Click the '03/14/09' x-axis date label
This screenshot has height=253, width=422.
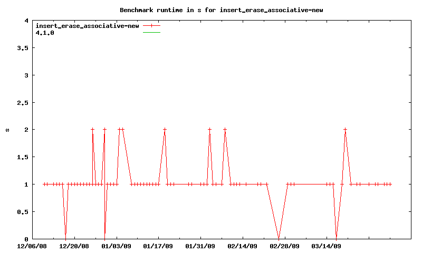pos(327,246)
